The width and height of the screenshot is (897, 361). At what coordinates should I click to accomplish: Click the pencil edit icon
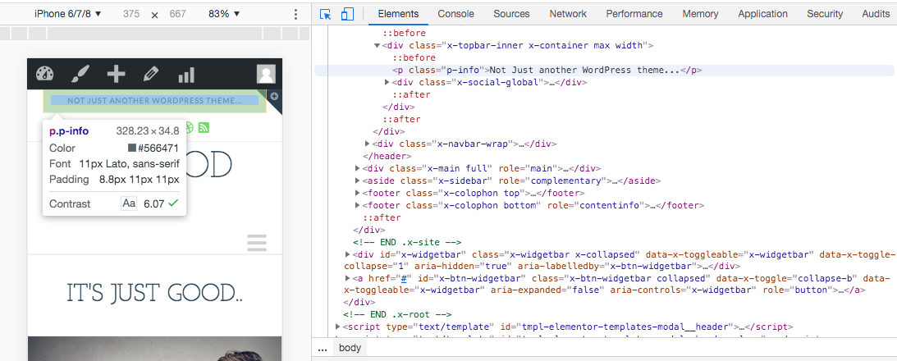[x=150, y=75]
